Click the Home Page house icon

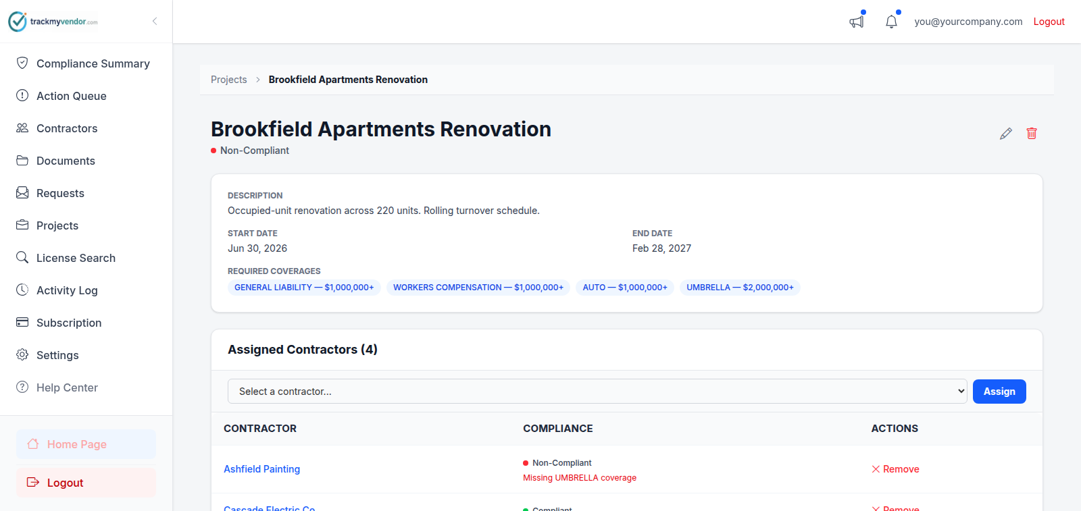tap(32, 443)
